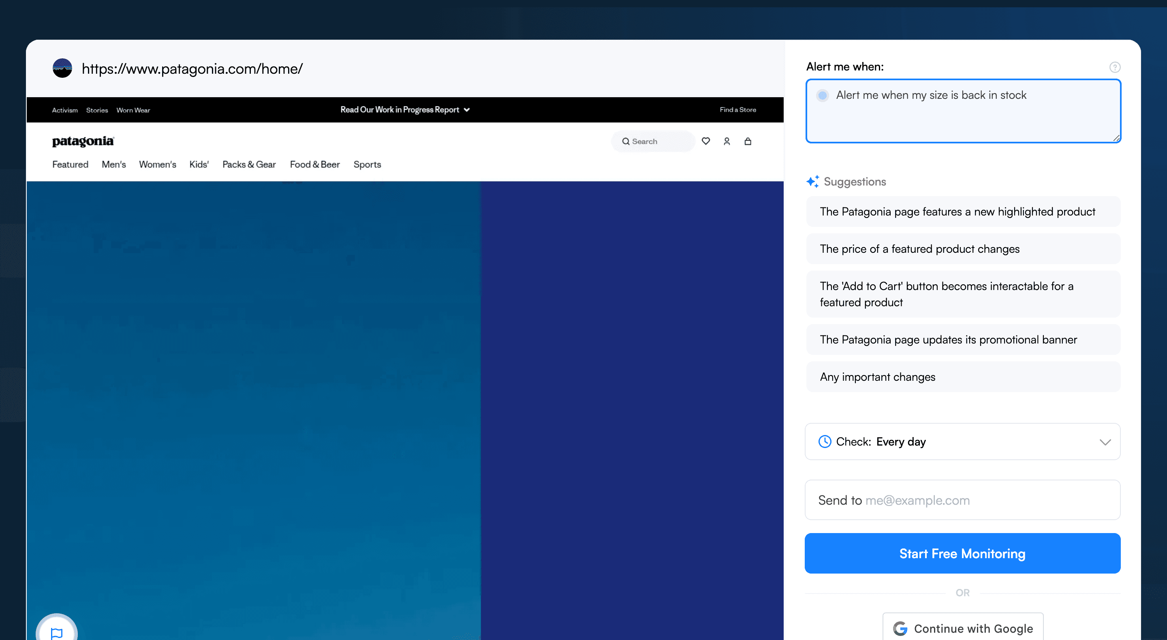
Task: Click Start Free Monitoring button
Action: click(962, 553)
